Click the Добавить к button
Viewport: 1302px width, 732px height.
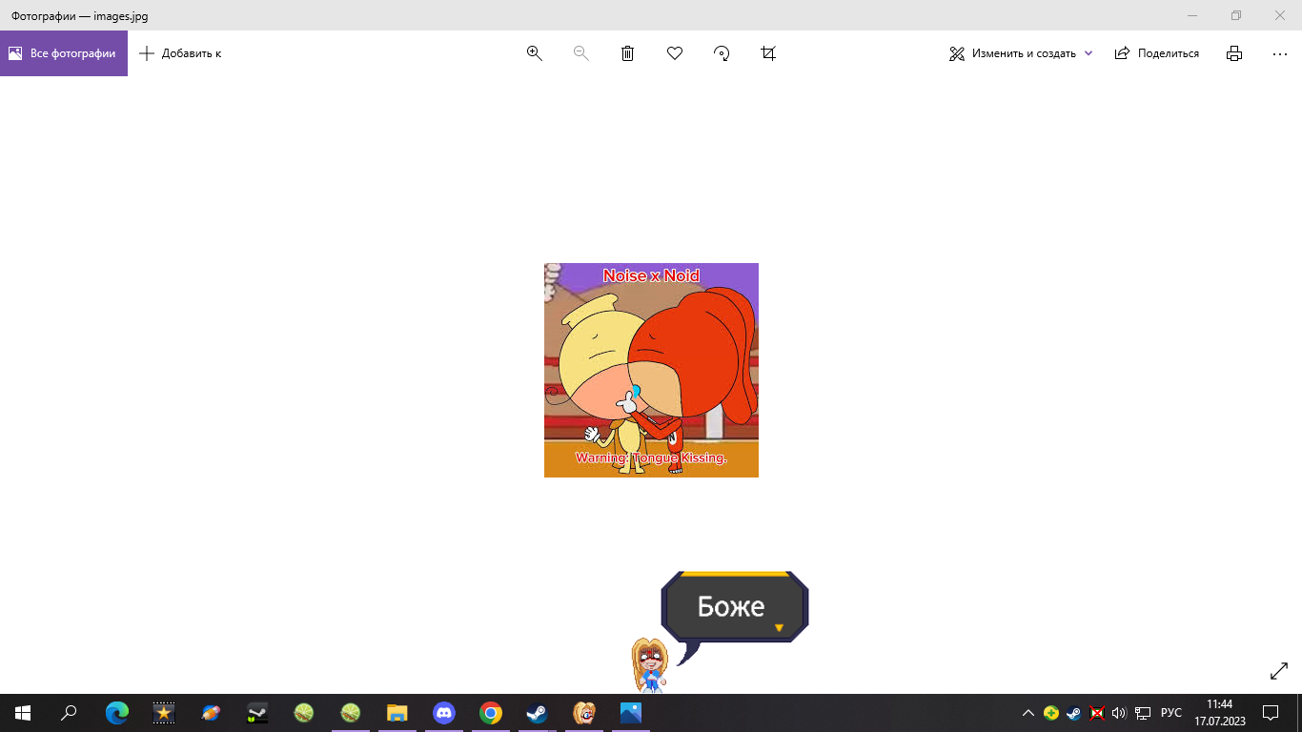(180, 53)
